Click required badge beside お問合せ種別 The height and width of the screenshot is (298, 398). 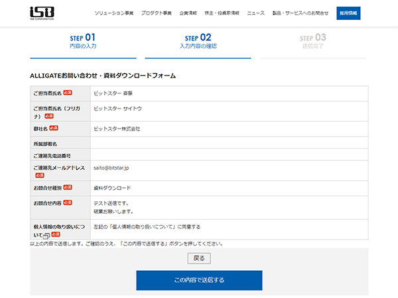[x=68, y=187]
